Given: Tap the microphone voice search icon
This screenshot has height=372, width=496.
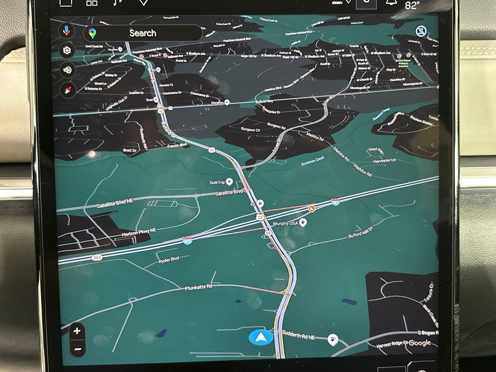Looking at the screenshot, I should pos(66,31).
